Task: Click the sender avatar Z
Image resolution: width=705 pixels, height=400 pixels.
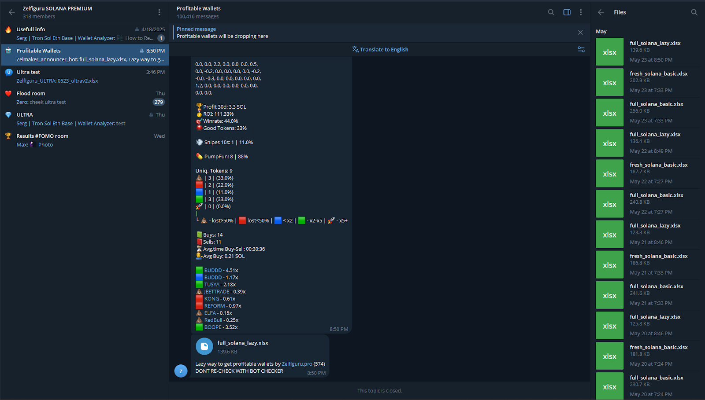Action: coord(181,371)
